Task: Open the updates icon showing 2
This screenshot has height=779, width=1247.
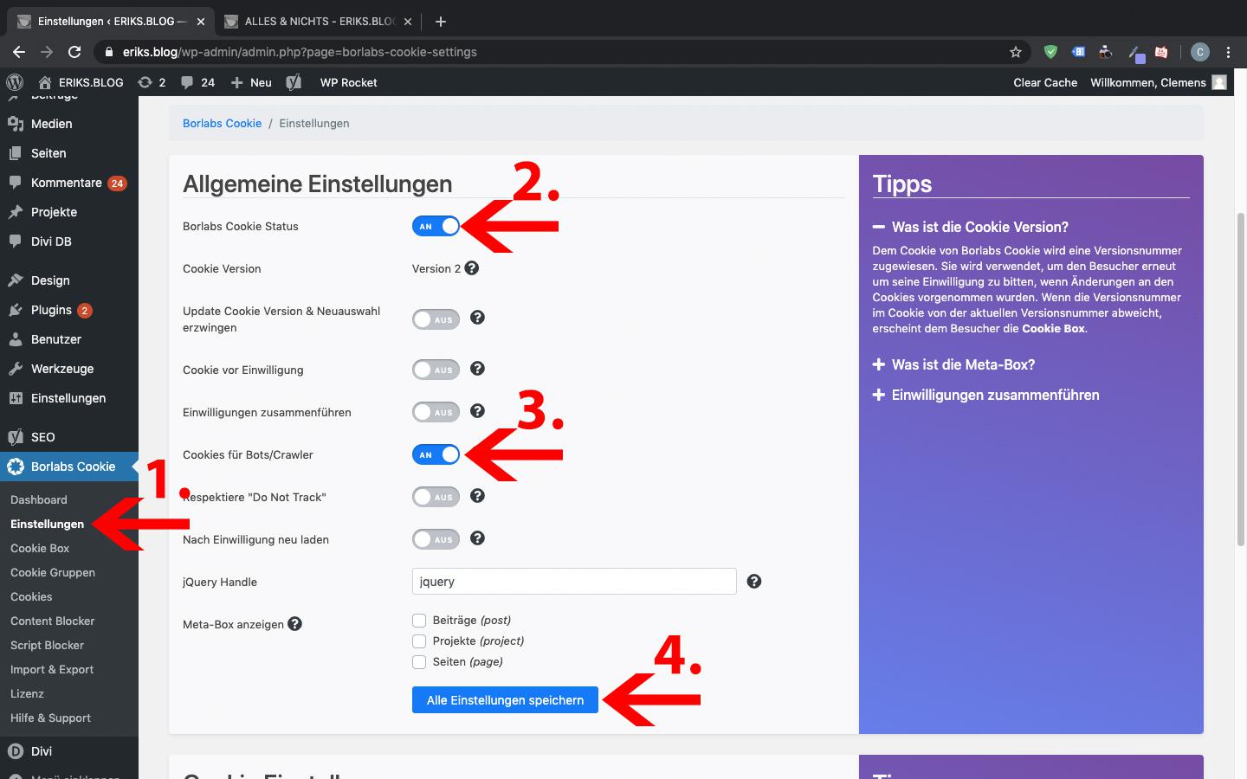Action: pos(151,82)
